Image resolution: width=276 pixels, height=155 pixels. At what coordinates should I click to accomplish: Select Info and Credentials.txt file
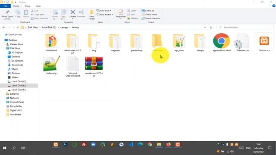pos(73,66)
